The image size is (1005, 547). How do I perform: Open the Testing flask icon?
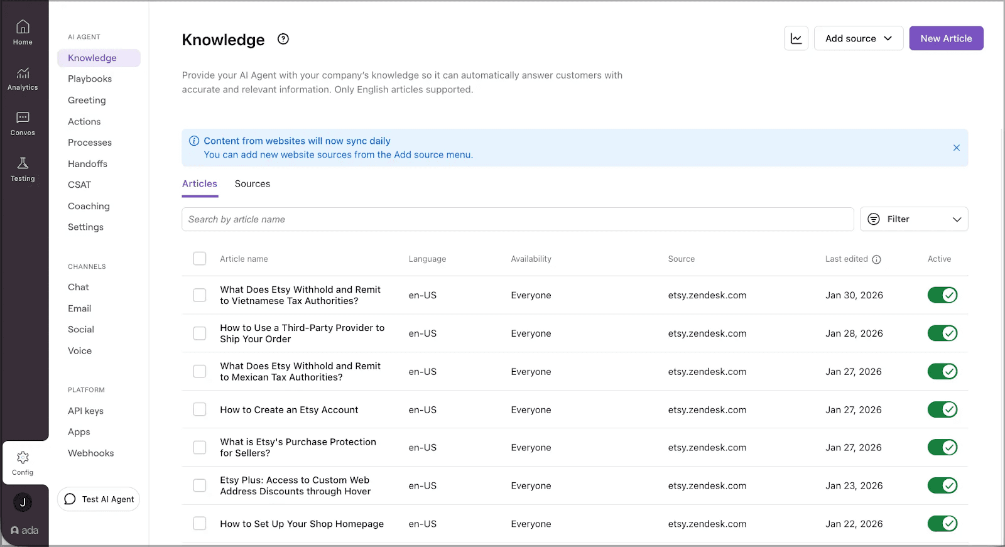[23, 169]
